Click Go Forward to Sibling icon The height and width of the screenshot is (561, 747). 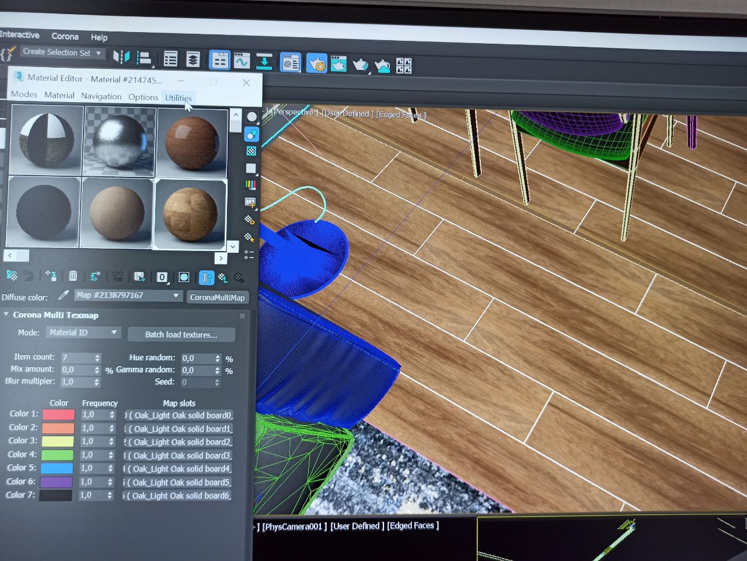(239, 278)
